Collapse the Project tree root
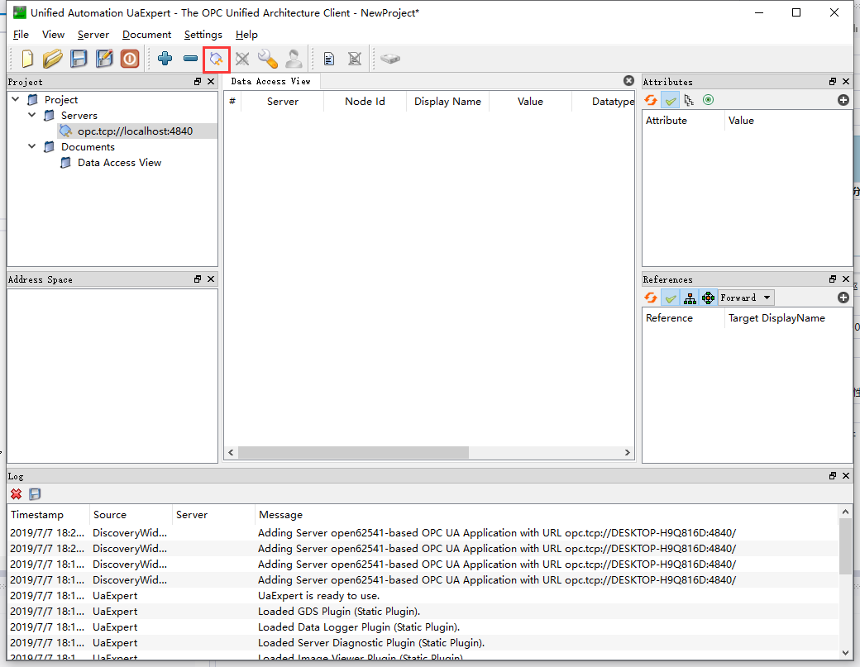The width and height of the screenshot is (860, 667). click(x=16, y=99)
